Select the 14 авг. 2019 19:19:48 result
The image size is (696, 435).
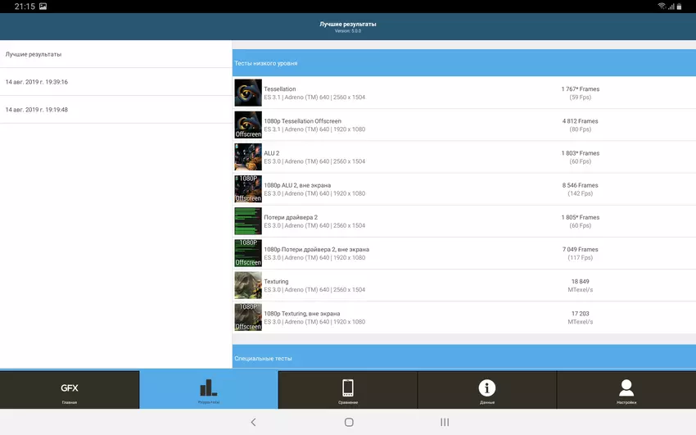click(x=115, y=110)
